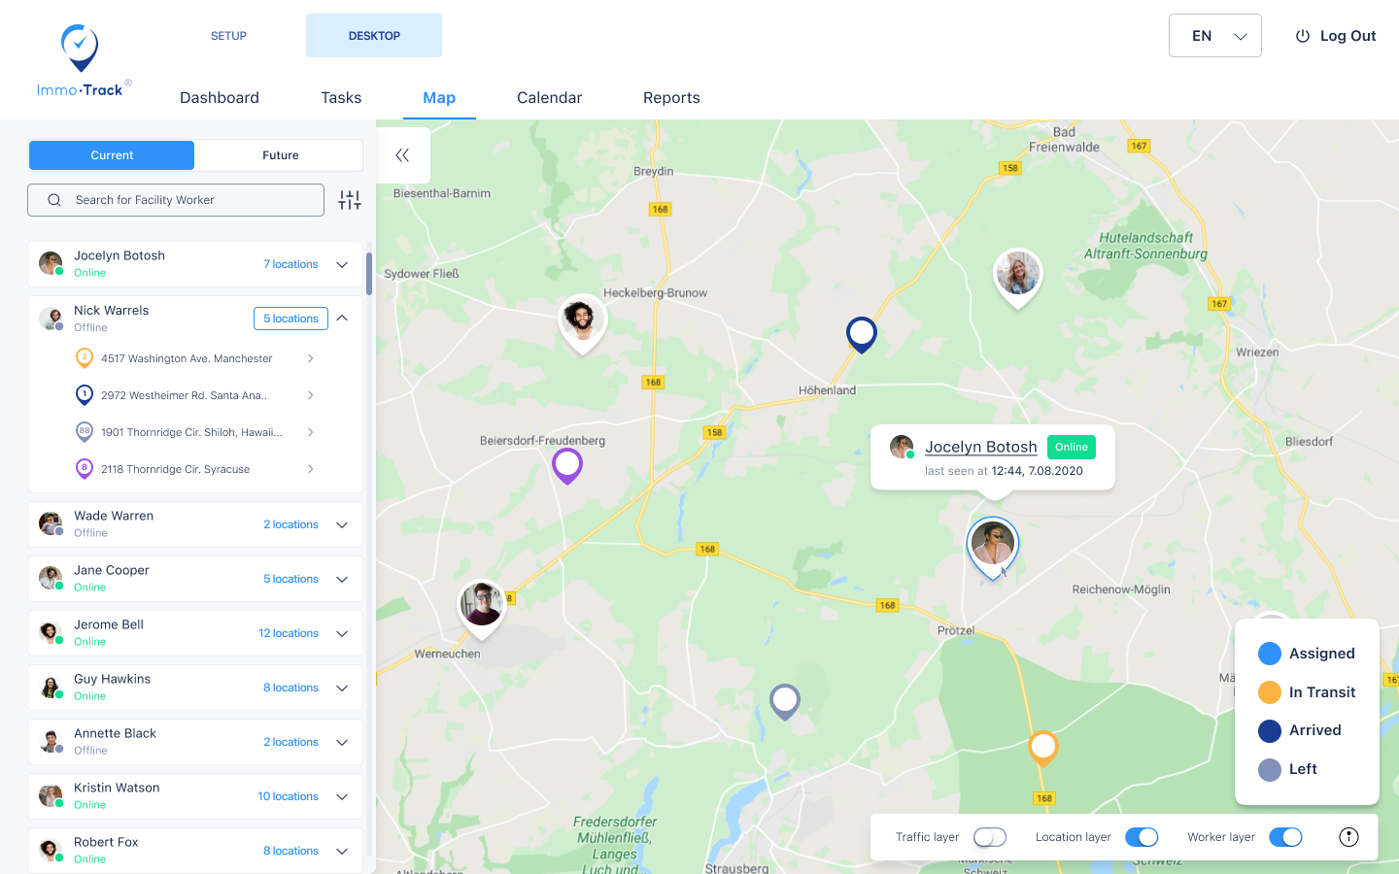Turn off the Worker layer toggle
1399x874 pixels.
[1285, 837]
